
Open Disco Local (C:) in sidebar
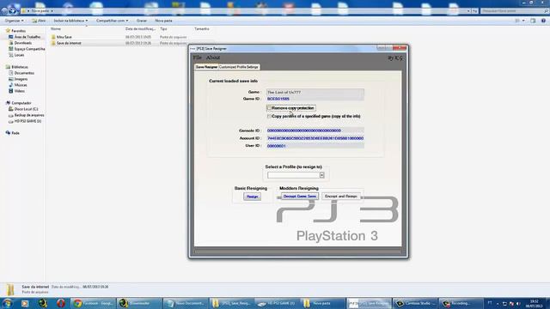(26, 109)
